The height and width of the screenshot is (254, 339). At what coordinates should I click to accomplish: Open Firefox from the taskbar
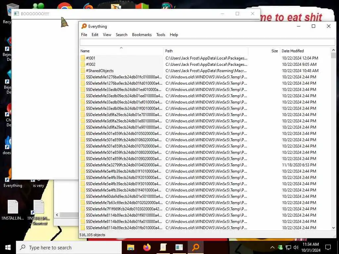pyautogui.click(x=147, y=247)
